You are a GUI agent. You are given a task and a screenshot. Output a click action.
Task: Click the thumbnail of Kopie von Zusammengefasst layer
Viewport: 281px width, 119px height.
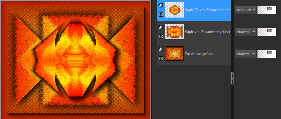tap(174, 32)
